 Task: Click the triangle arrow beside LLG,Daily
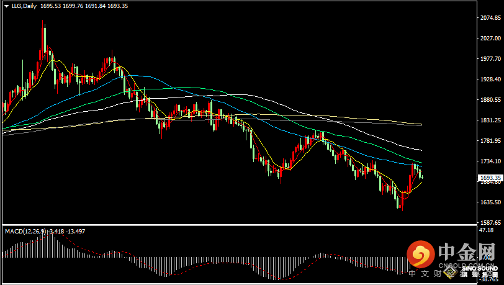tap(6, 6)
